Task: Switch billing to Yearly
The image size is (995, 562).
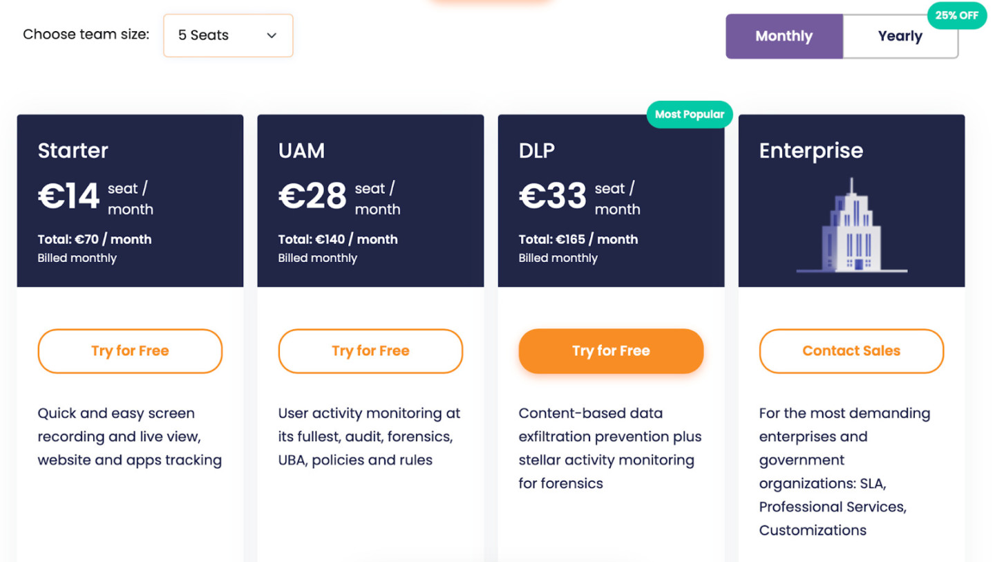Action: (900, 35)
